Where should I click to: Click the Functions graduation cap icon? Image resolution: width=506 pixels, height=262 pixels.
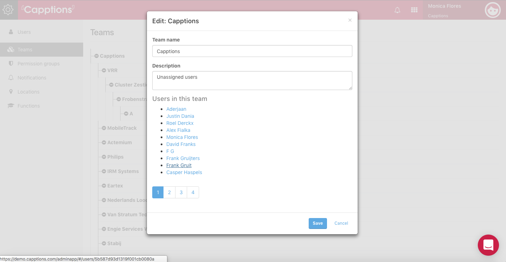(11, 106)
